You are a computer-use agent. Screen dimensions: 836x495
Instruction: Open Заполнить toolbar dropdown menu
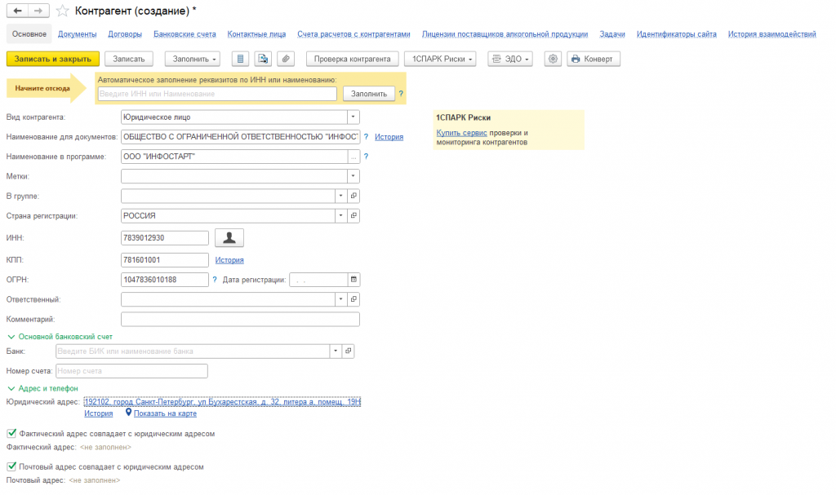click(193, 60)
